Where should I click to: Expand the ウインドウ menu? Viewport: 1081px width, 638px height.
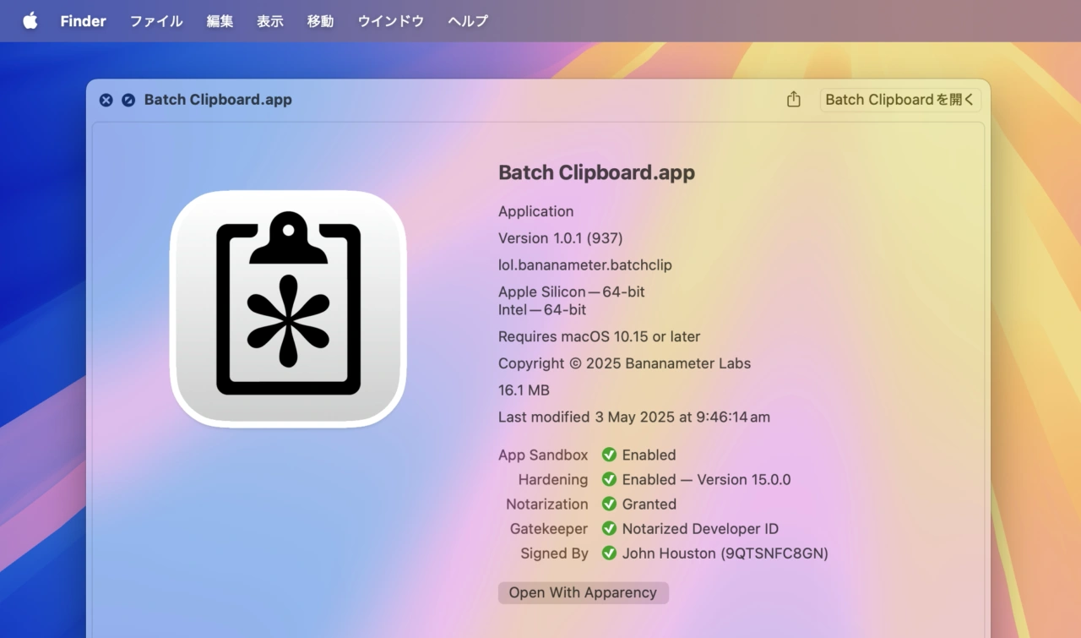(390, 21)
